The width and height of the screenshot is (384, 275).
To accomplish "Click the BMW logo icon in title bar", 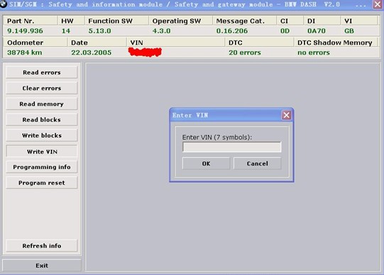I will [x=3, y=4].
